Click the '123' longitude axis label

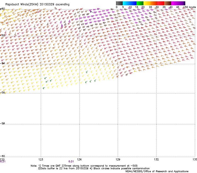[41, 159]
